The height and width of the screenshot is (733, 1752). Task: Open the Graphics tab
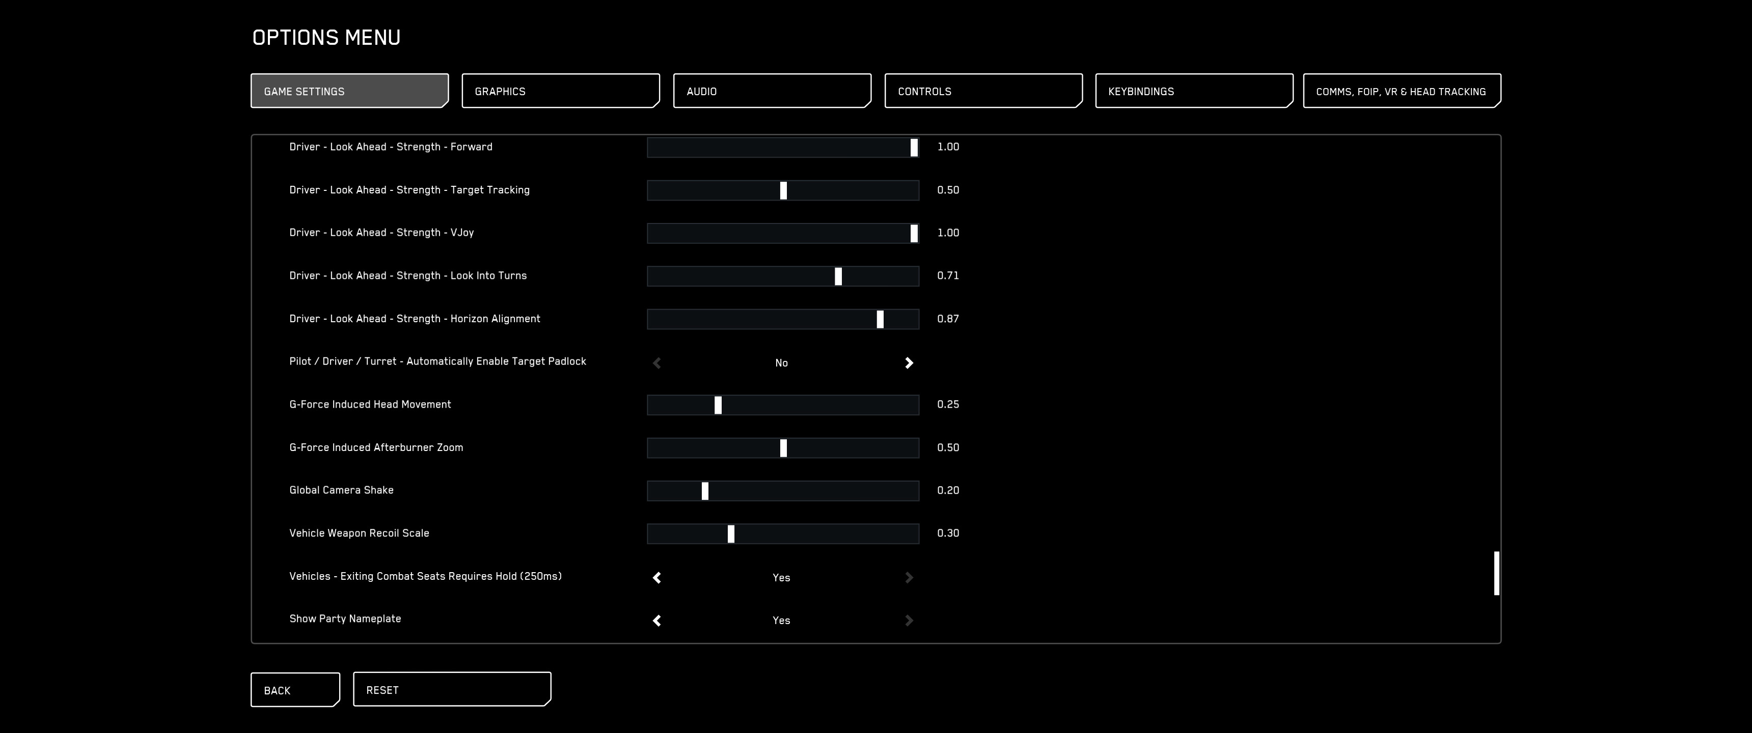click(560, 91)
